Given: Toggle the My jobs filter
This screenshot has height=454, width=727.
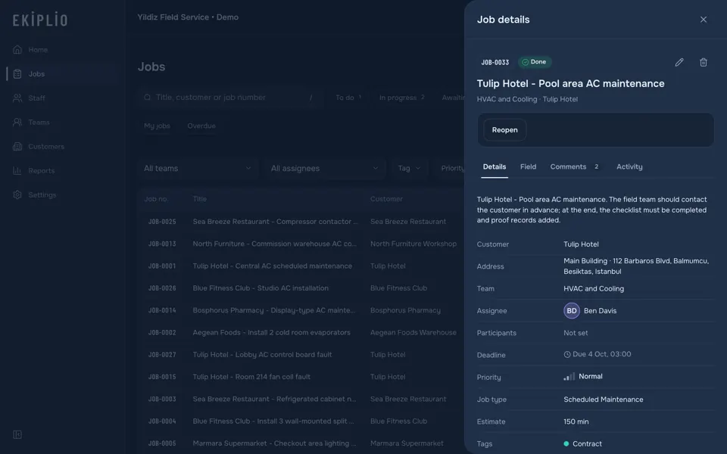Looking at the screenshot, I should [157, 126].
